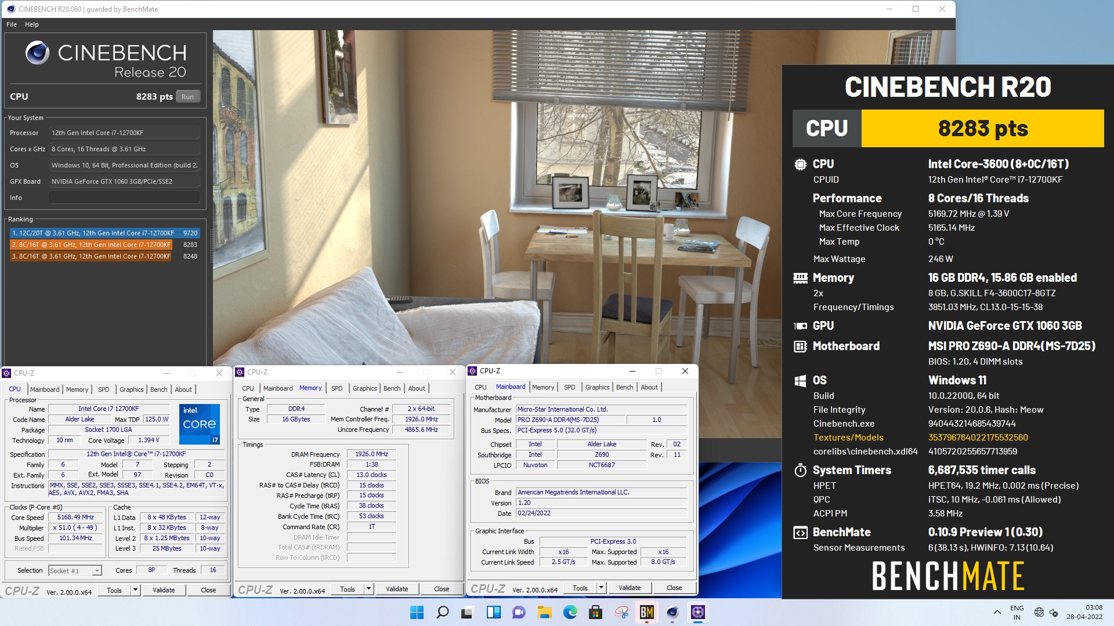This screenshot has width=1114, height=626.
Task: Select ranking entry 2 with 8283 score
Action: click(x=104, y=245)
